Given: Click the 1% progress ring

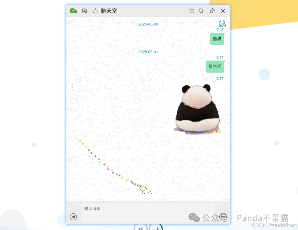Looking at the screenshot, I should pos(140,228).
